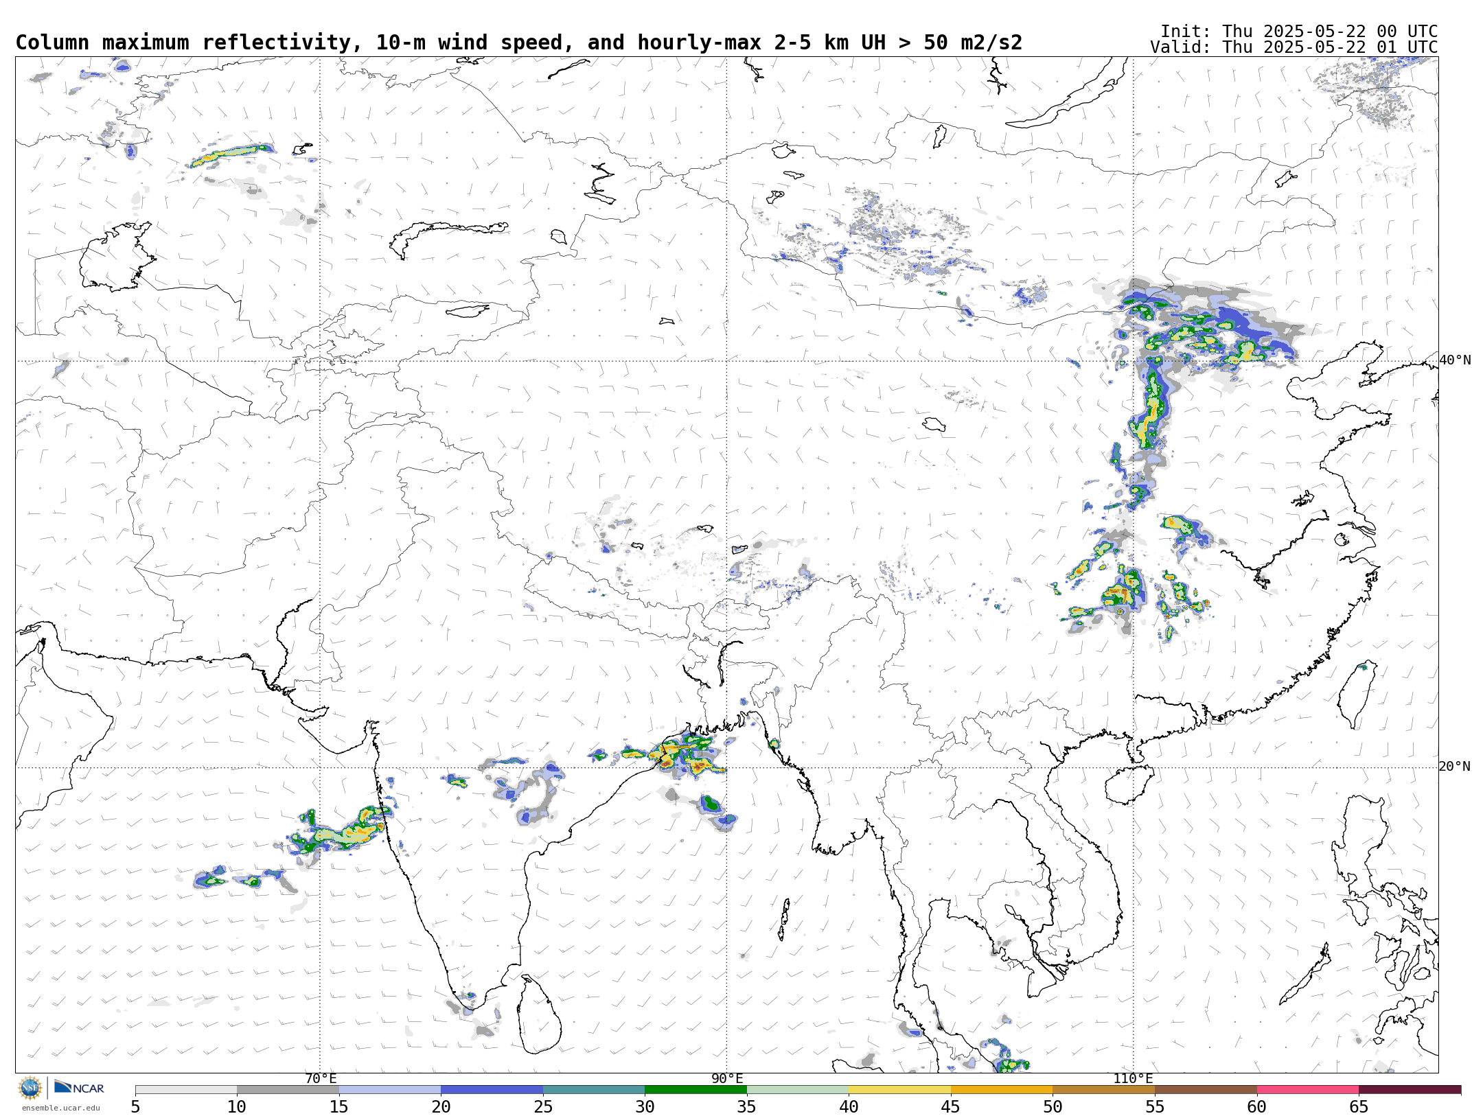Image resolution: width=1483 pixels, height=1116 pixels.
Task: Pick the yellow 40-45 colorbar swatch
Action: tap(899, 1090)
